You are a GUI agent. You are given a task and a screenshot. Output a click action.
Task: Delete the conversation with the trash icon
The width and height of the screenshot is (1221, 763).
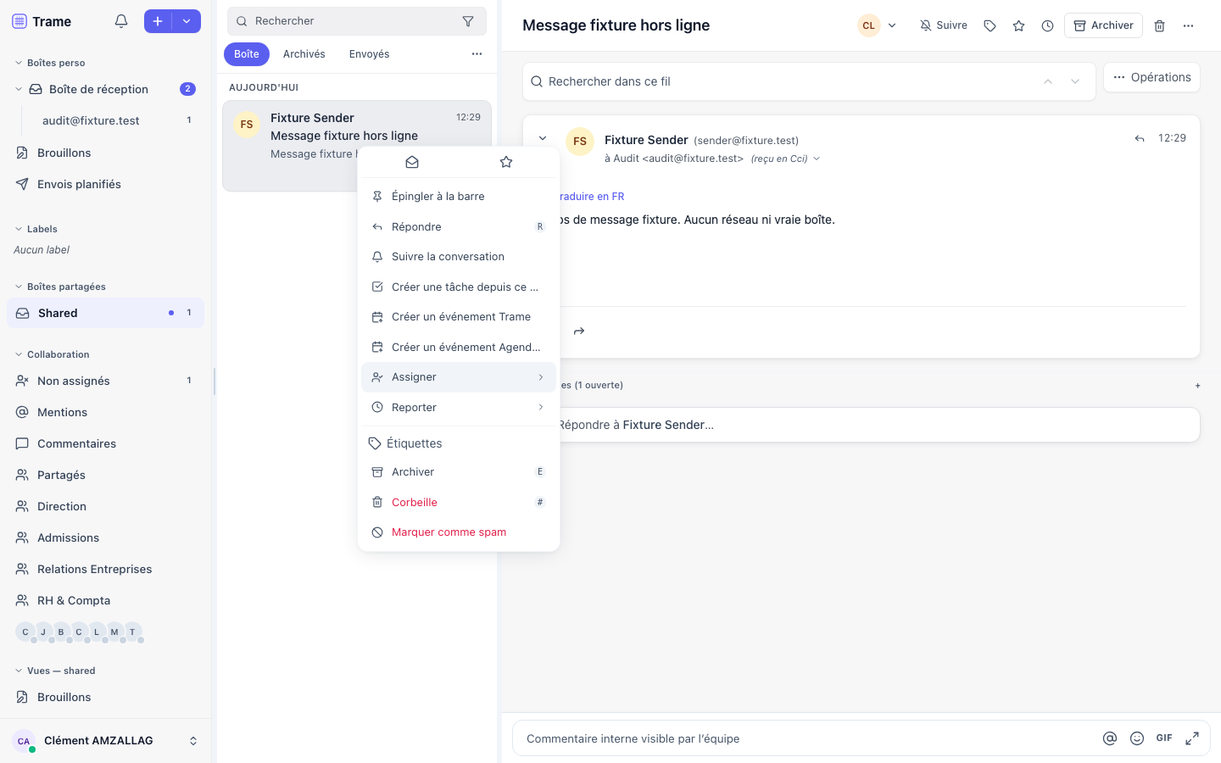[x=1159, y=25]
